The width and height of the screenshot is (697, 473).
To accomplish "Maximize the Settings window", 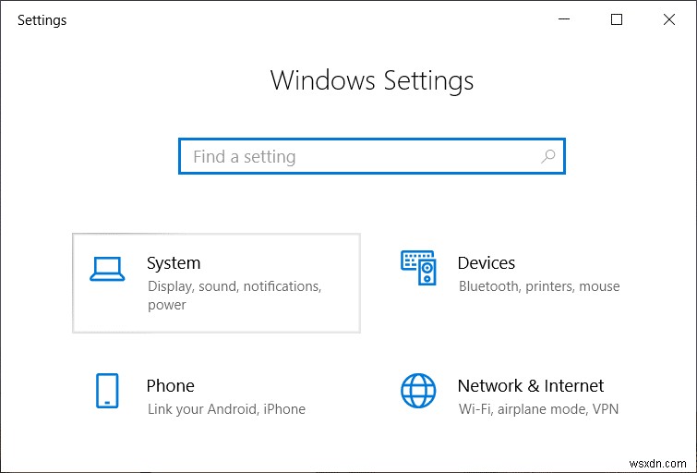I will (617, 19).
